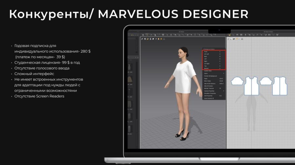Click the three vertical bars icon in 2D toolbar
Viewport: 295px width, 165px height.
pos(269,35)
